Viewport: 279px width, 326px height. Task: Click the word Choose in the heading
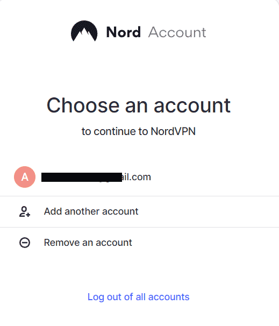click(x=83, y=105)
